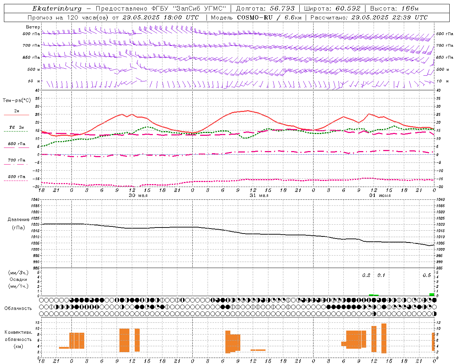Click the "31 мая" date label
Screen dimensions: 455x364
[259, 196]
